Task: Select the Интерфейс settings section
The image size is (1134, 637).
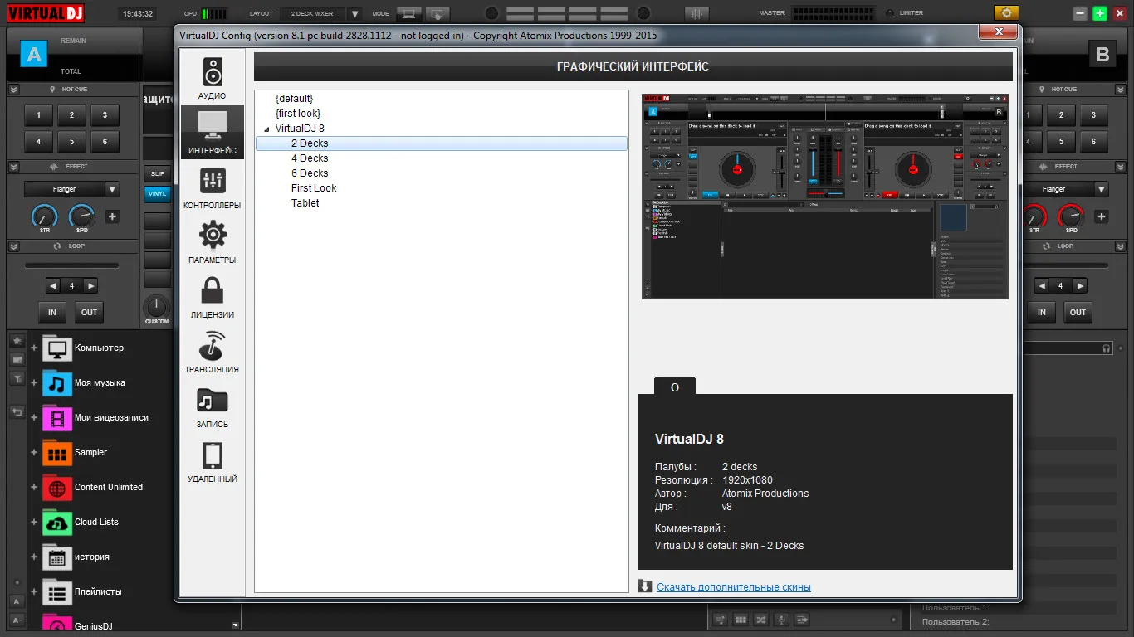Action: pos(213,132)
